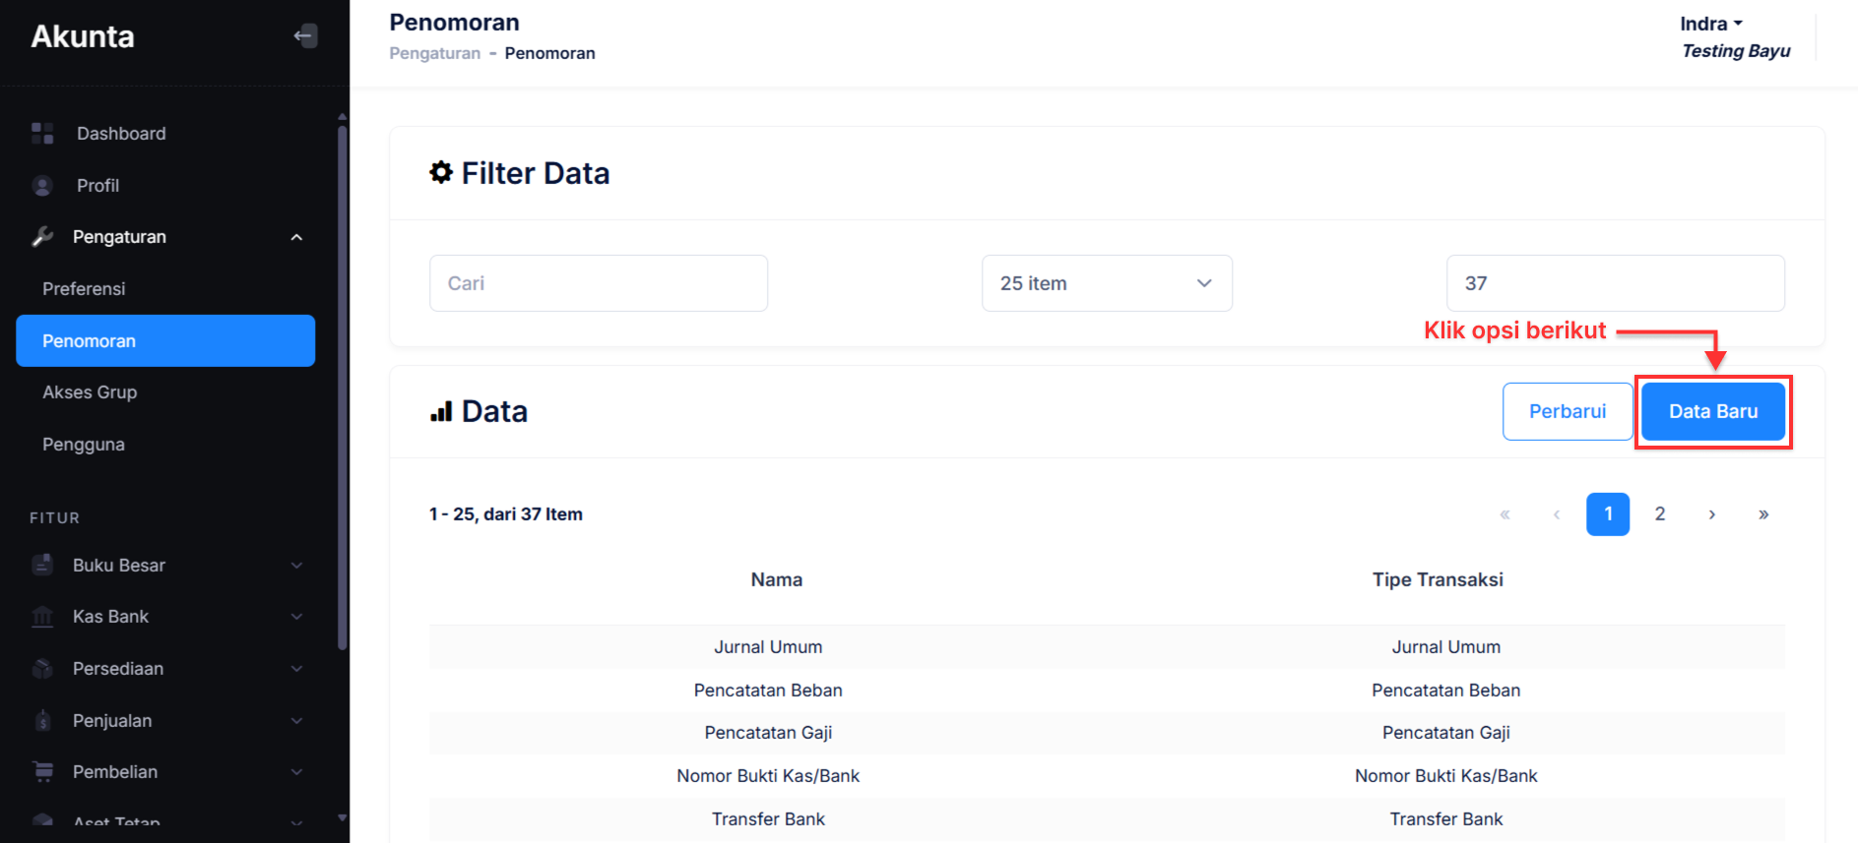Focus the Cari search field
This screenshot has width=1858, height=843.
click(x=598, y=283)
